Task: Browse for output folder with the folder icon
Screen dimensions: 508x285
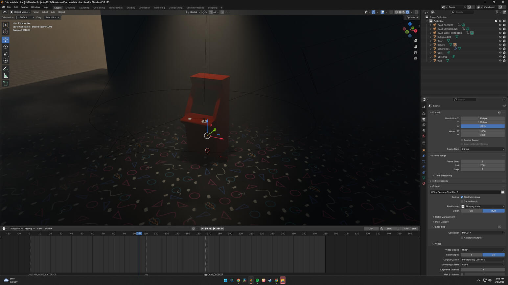Action: click(x=503, y=192)
